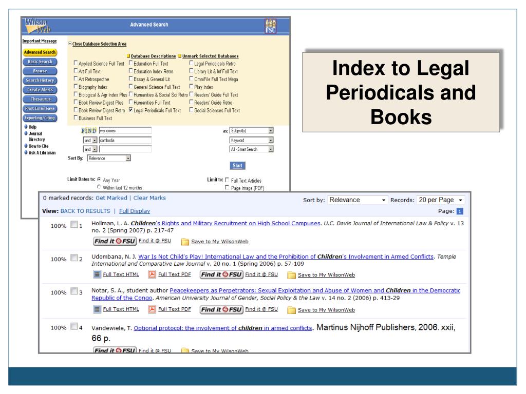Image resolution: width=526 pixels, height=394 pixels.
Task: Click the FSU crest logo in header
Action: (x=270, y=26)
